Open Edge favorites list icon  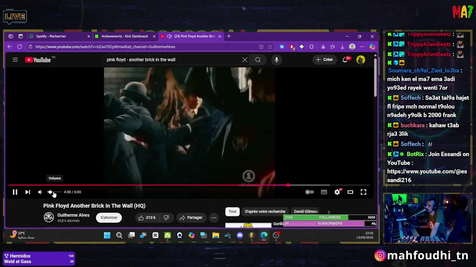(332, 47)
